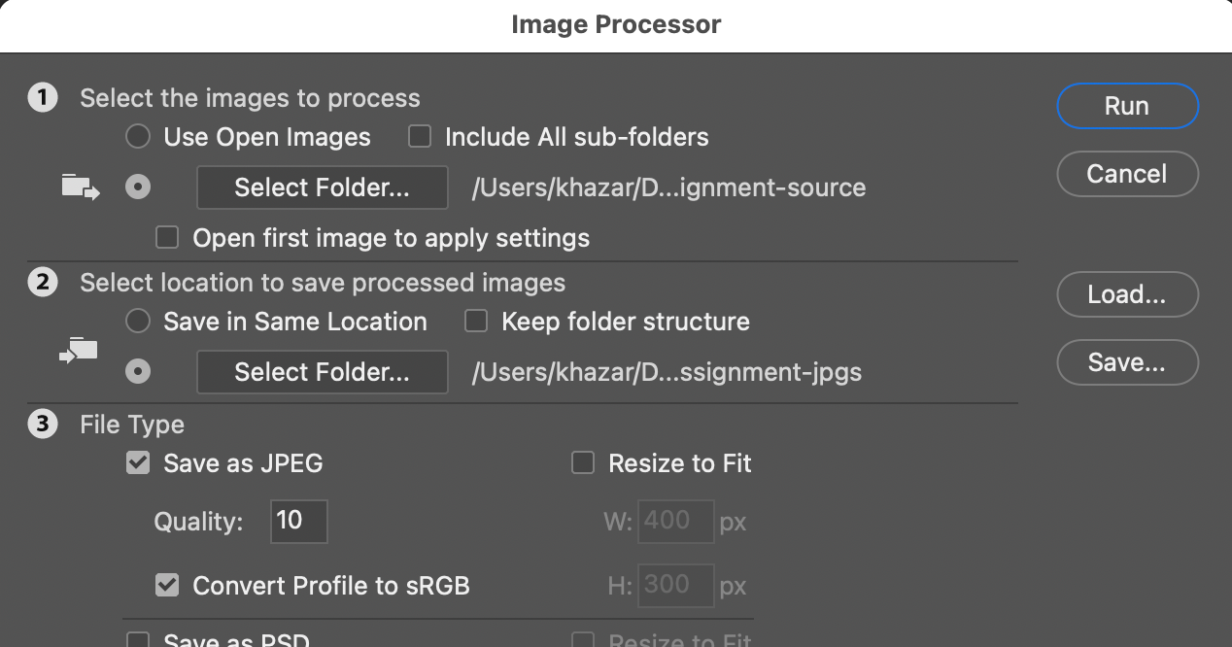
Task: Check Open first image to apply settings
Action: pyautogui.click(x=168, y=238)
